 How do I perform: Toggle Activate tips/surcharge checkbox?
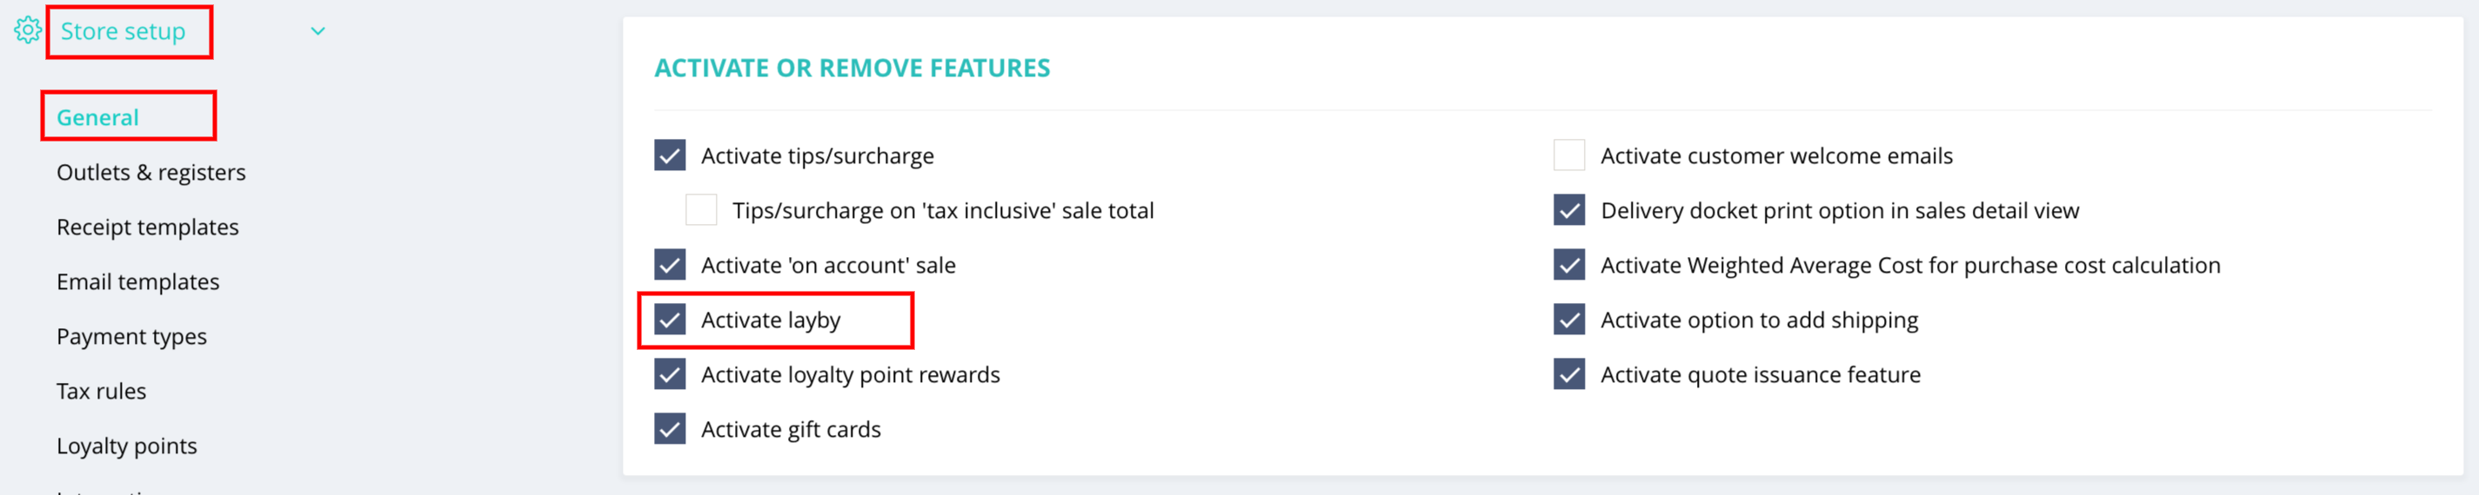(x=670, y=155)
